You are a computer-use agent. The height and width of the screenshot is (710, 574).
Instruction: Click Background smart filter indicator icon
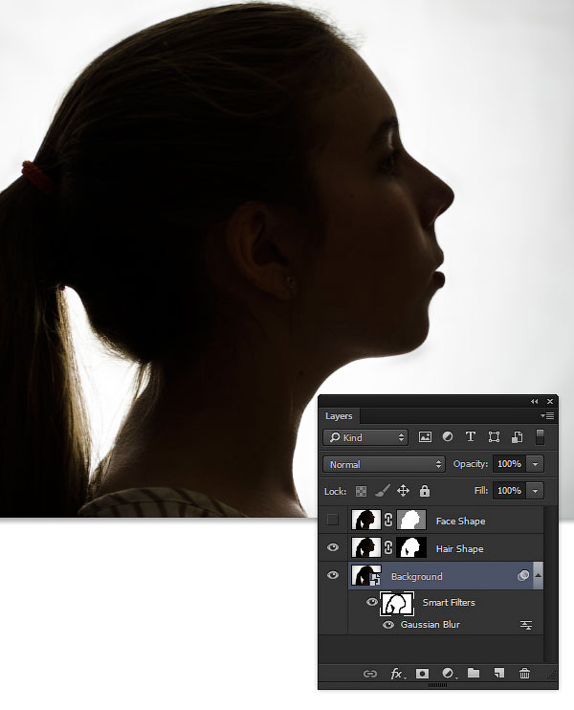point(523,575)
